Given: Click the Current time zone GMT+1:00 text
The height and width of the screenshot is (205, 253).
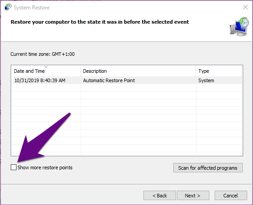Looking at the screenshot, I should (43, 54).
